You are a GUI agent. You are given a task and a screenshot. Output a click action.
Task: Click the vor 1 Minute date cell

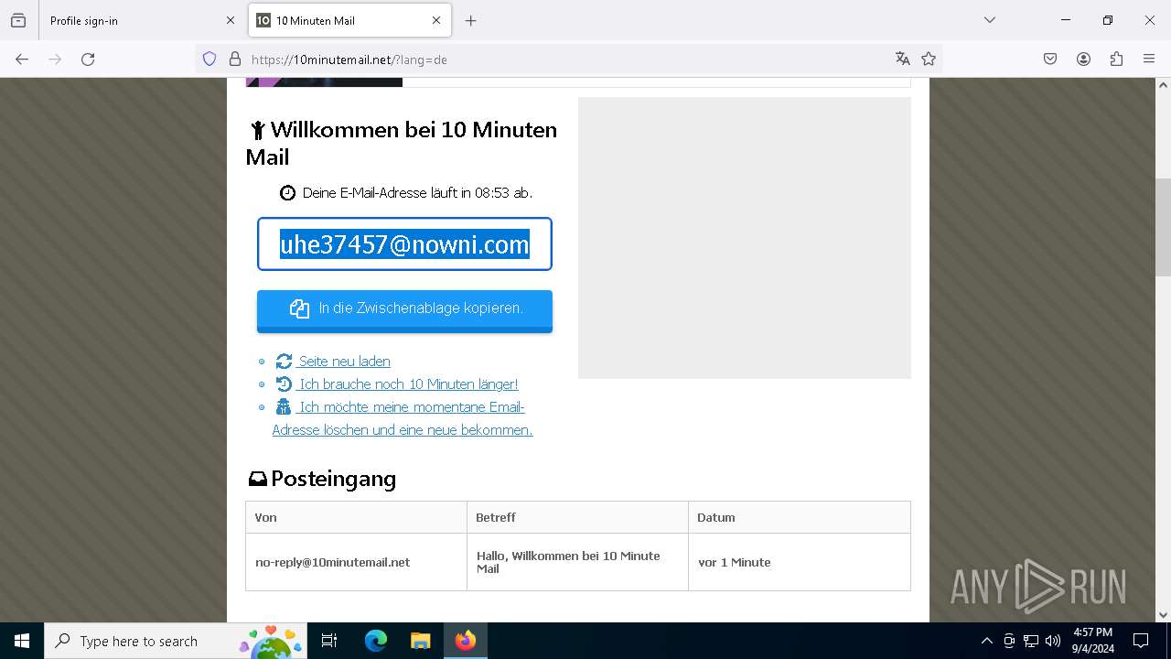click(x=735, y=562)
